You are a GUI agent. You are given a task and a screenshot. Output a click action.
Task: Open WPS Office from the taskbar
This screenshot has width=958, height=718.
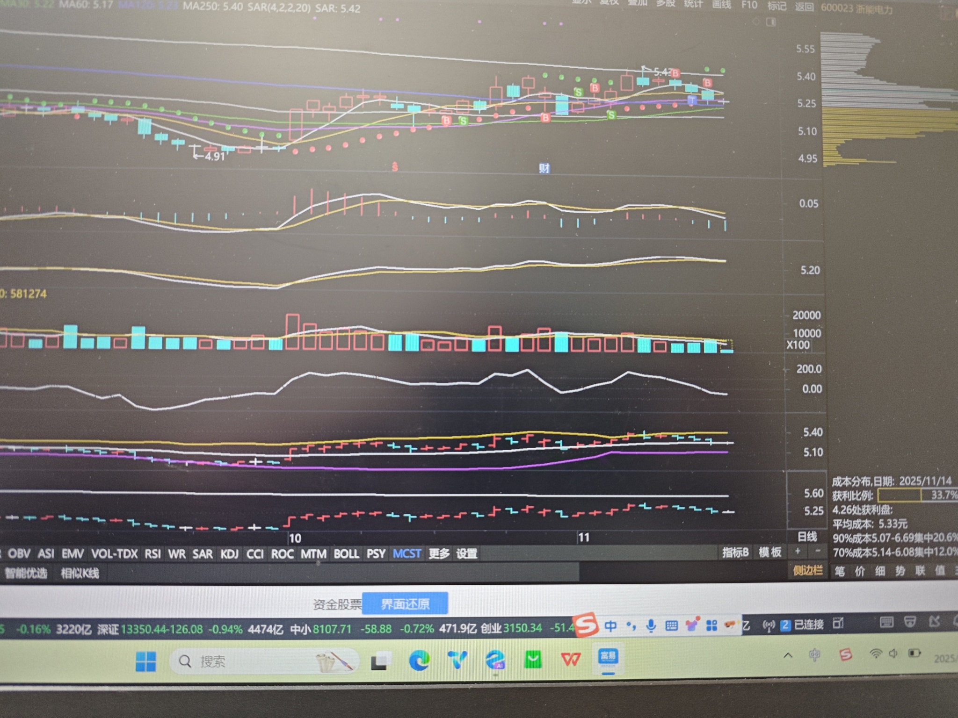(x=570, y=659)
